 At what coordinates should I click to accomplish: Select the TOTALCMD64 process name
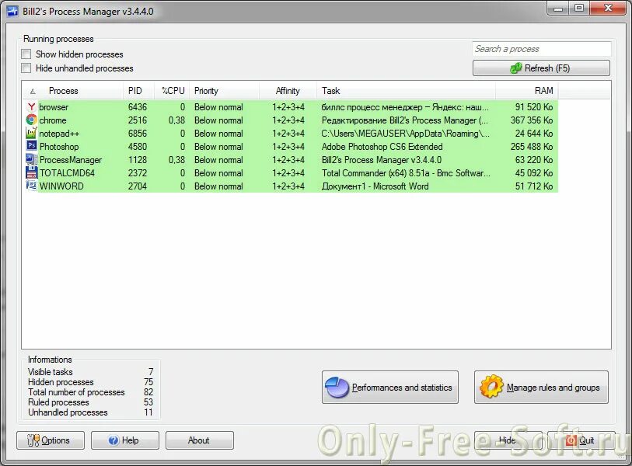(67, 173)
